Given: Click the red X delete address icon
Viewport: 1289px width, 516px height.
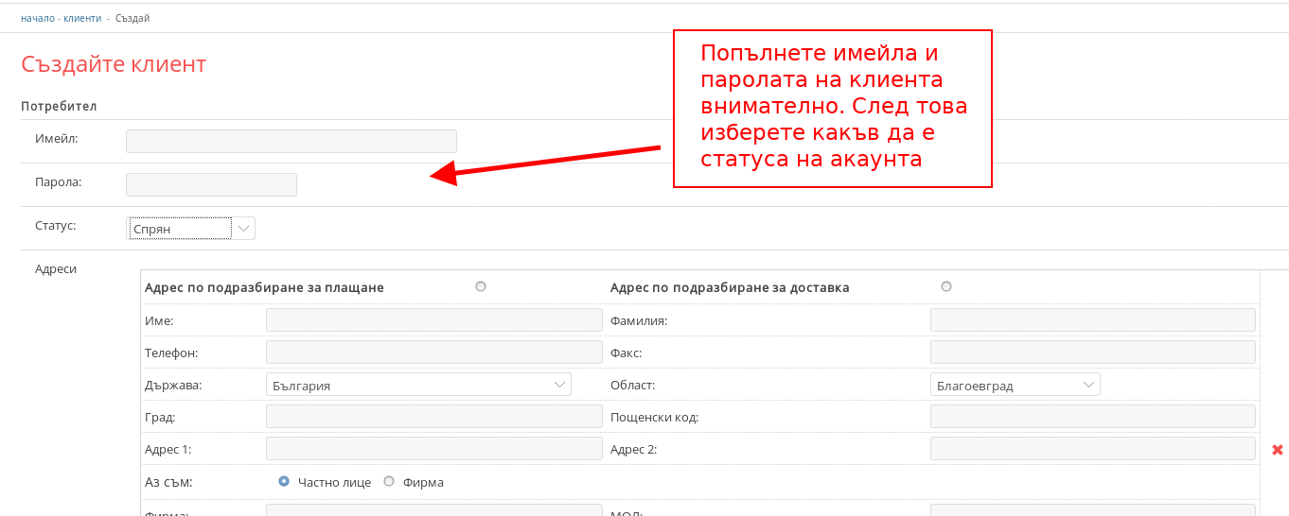Looking at the screenshot, I should click(1277, 450).
